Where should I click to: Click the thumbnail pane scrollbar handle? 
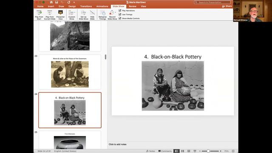(x=105, y=57)
